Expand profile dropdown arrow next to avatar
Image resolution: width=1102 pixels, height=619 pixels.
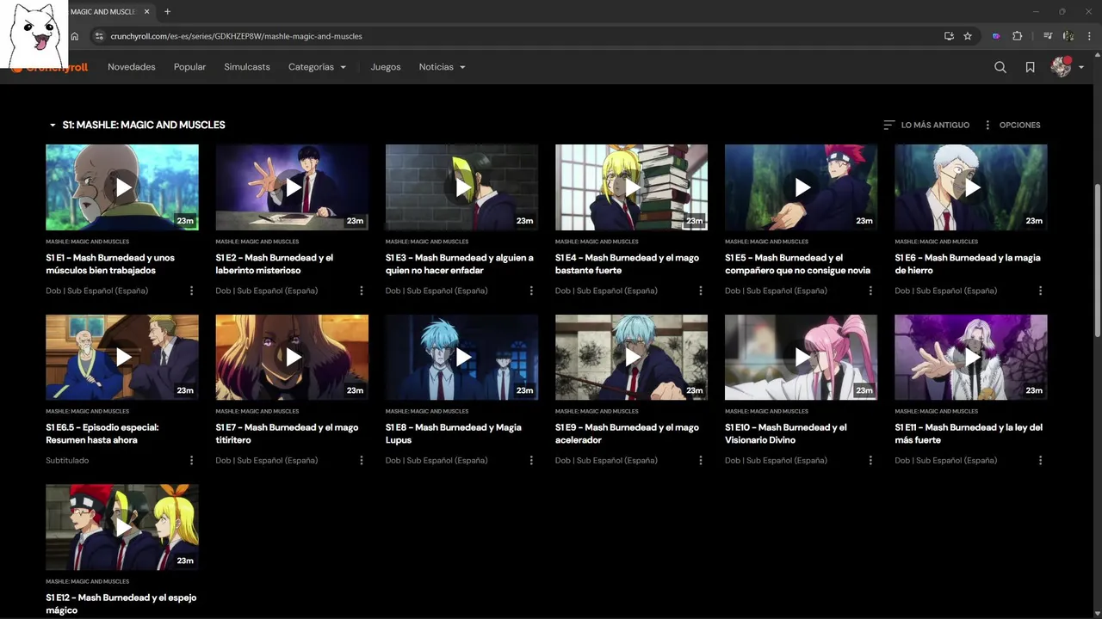pos(1081,68)
